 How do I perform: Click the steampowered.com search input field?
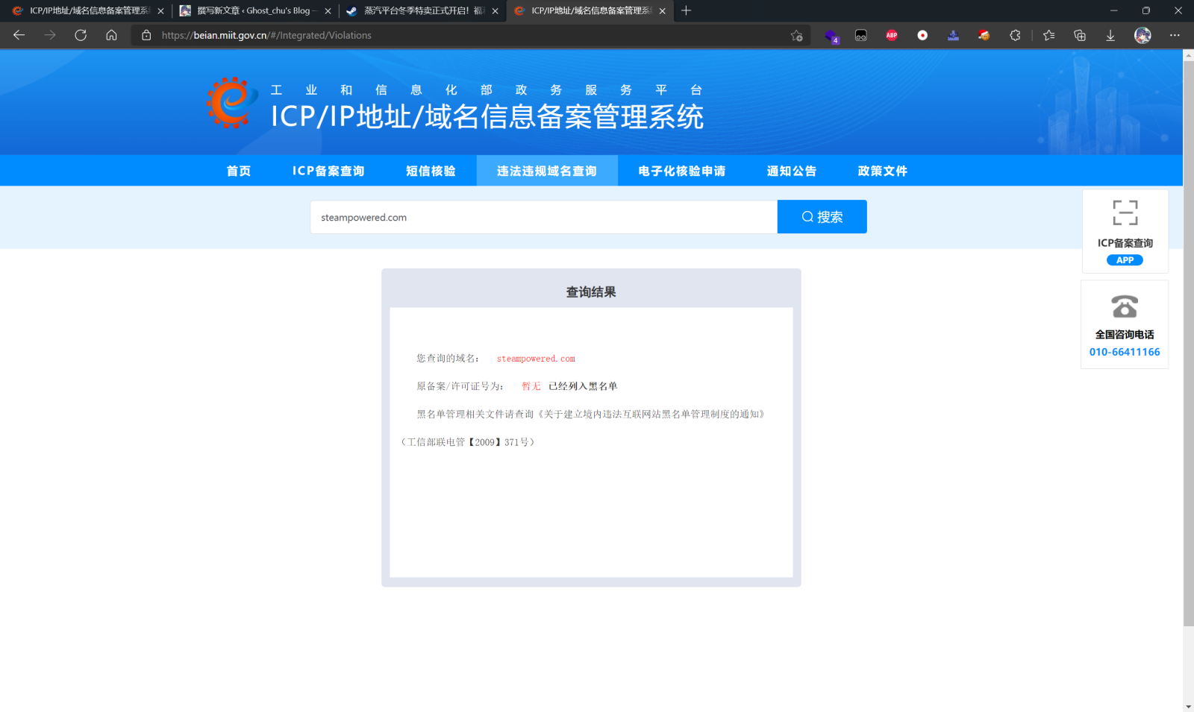544,217
